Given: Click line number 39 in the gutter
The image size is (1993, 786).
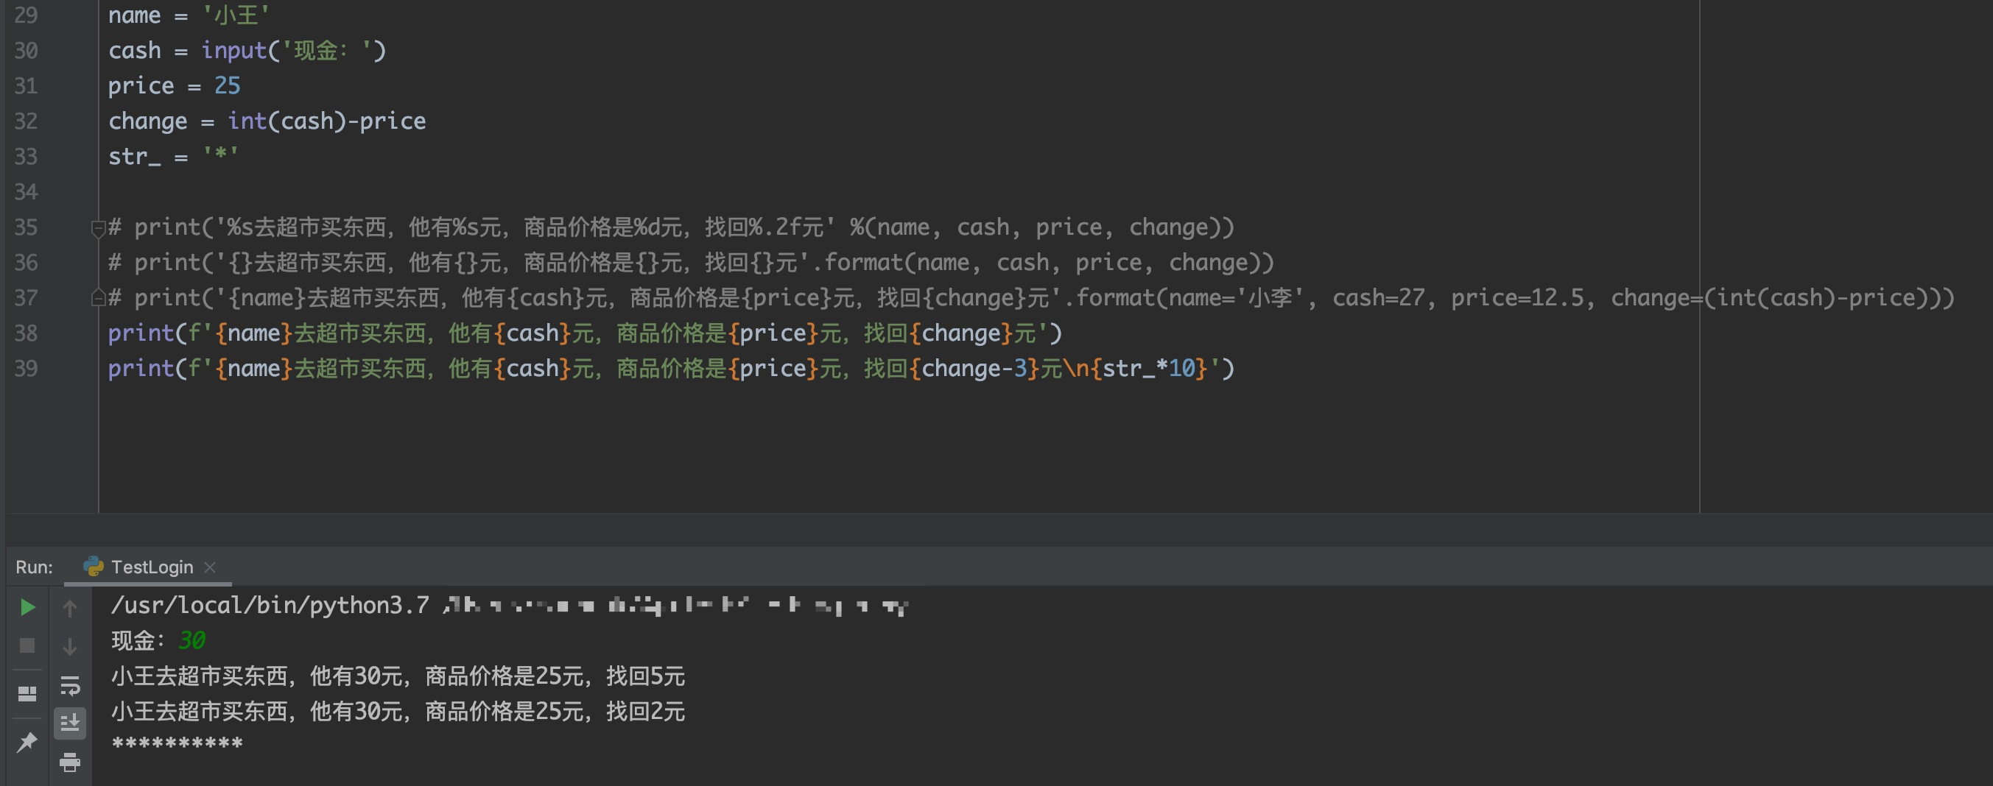Looking at the screenshot, I should coord(26,368).
